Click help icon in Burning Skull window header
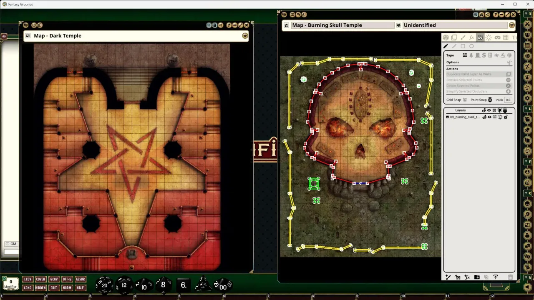534x300 pixels. point(496,15)
